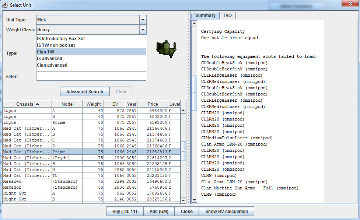
Task: Select Mad Cat model A row
Action: tap(92, 128)
